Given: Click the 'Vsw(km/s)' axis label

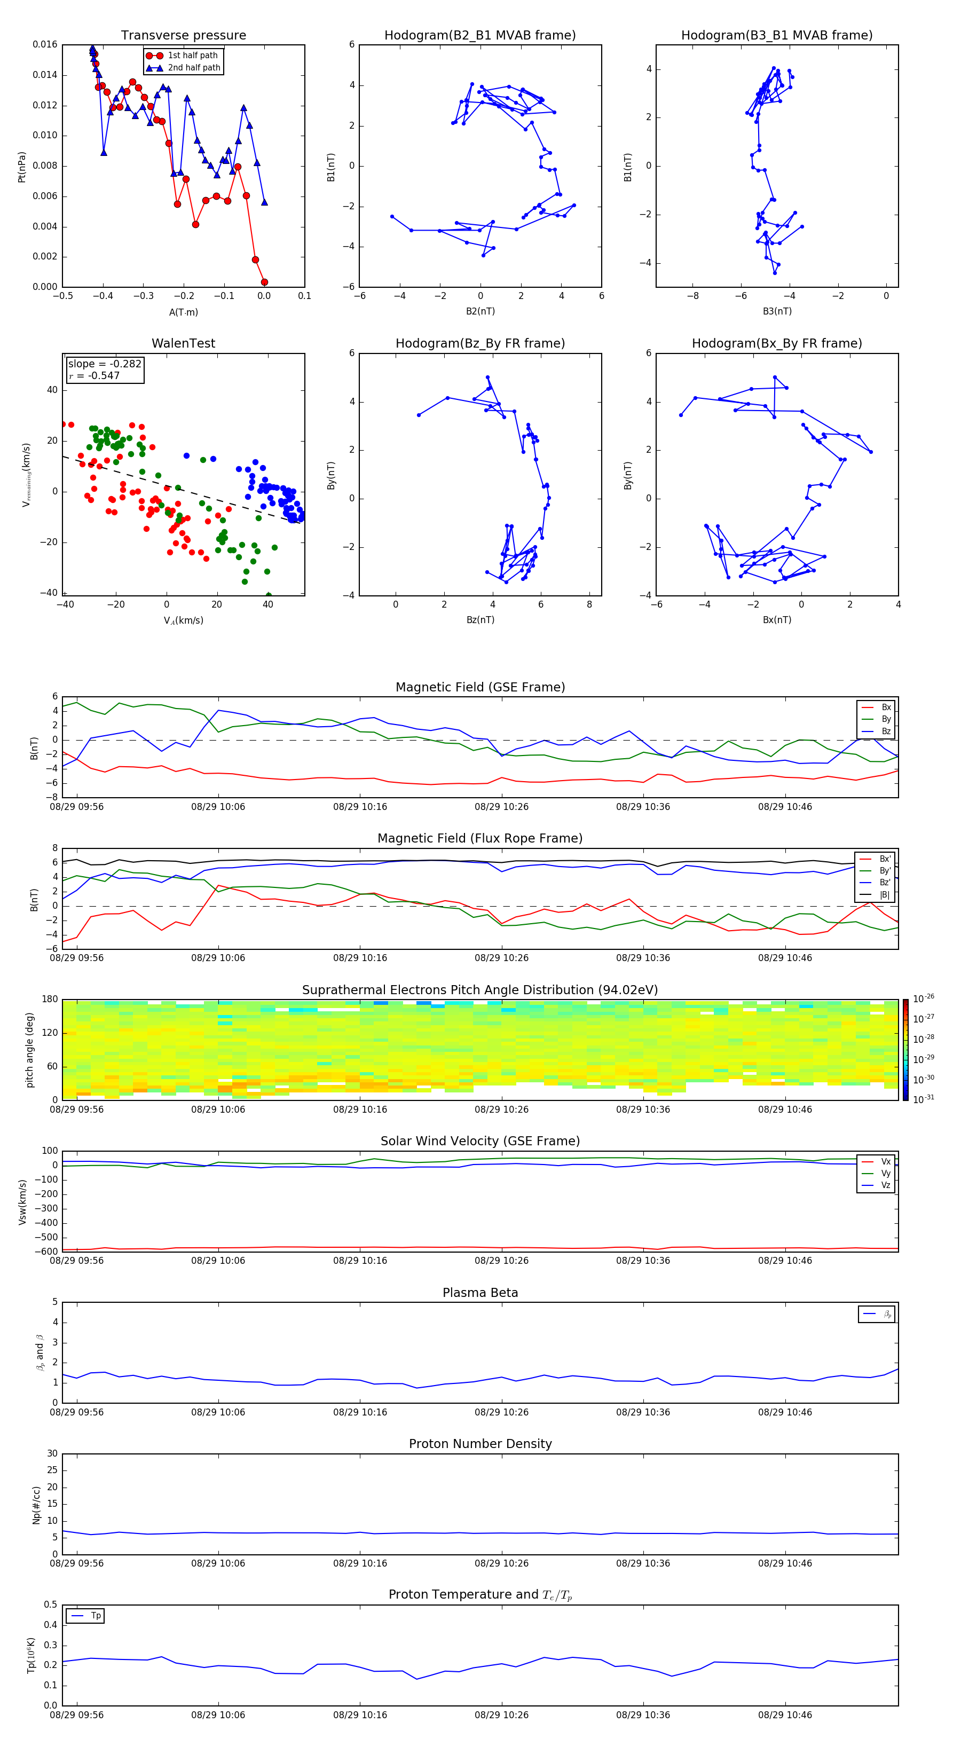Looking at the screenshot, I should (21, 1202).
